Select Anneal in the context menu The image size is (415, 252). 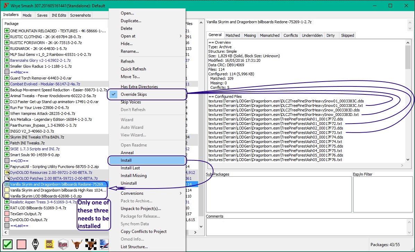click(x=147, y=152)
